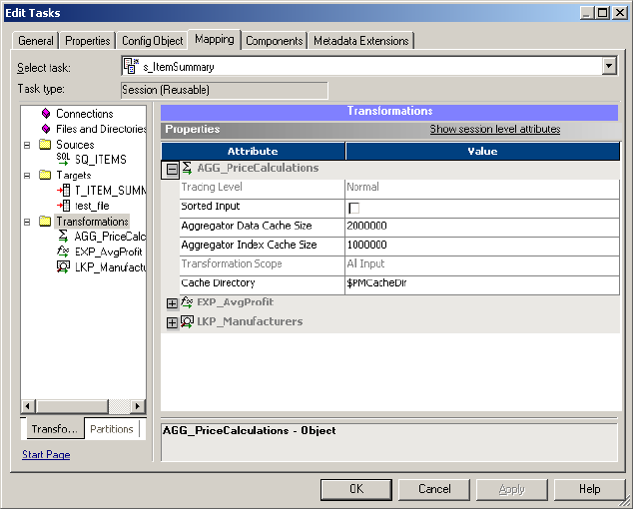
Task: Open the Metadata Extensions tab
Action: click(360, 41)
